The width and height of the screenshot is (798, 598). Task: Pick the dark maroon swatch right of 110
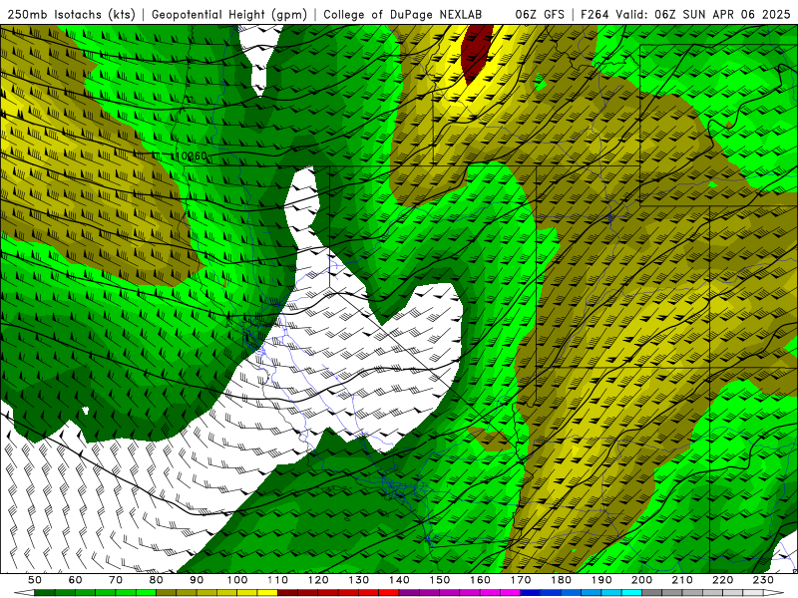[x=287, y=593]
